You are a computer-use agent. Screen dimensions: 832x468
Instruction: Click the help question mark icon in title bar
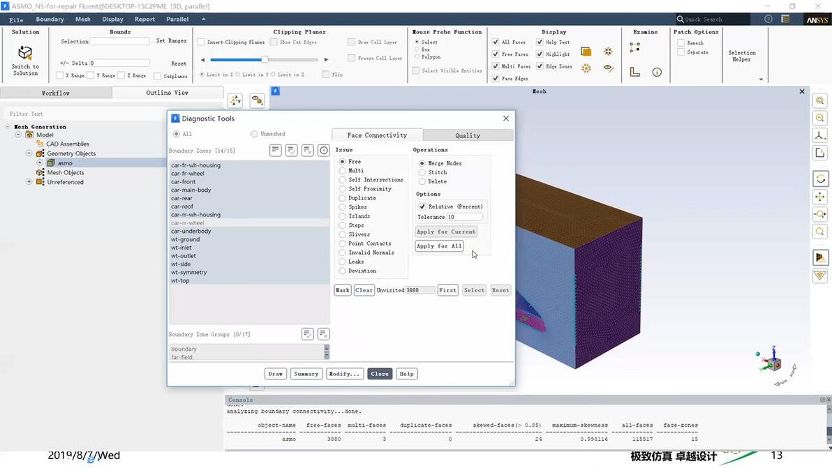tap(768, 19)
